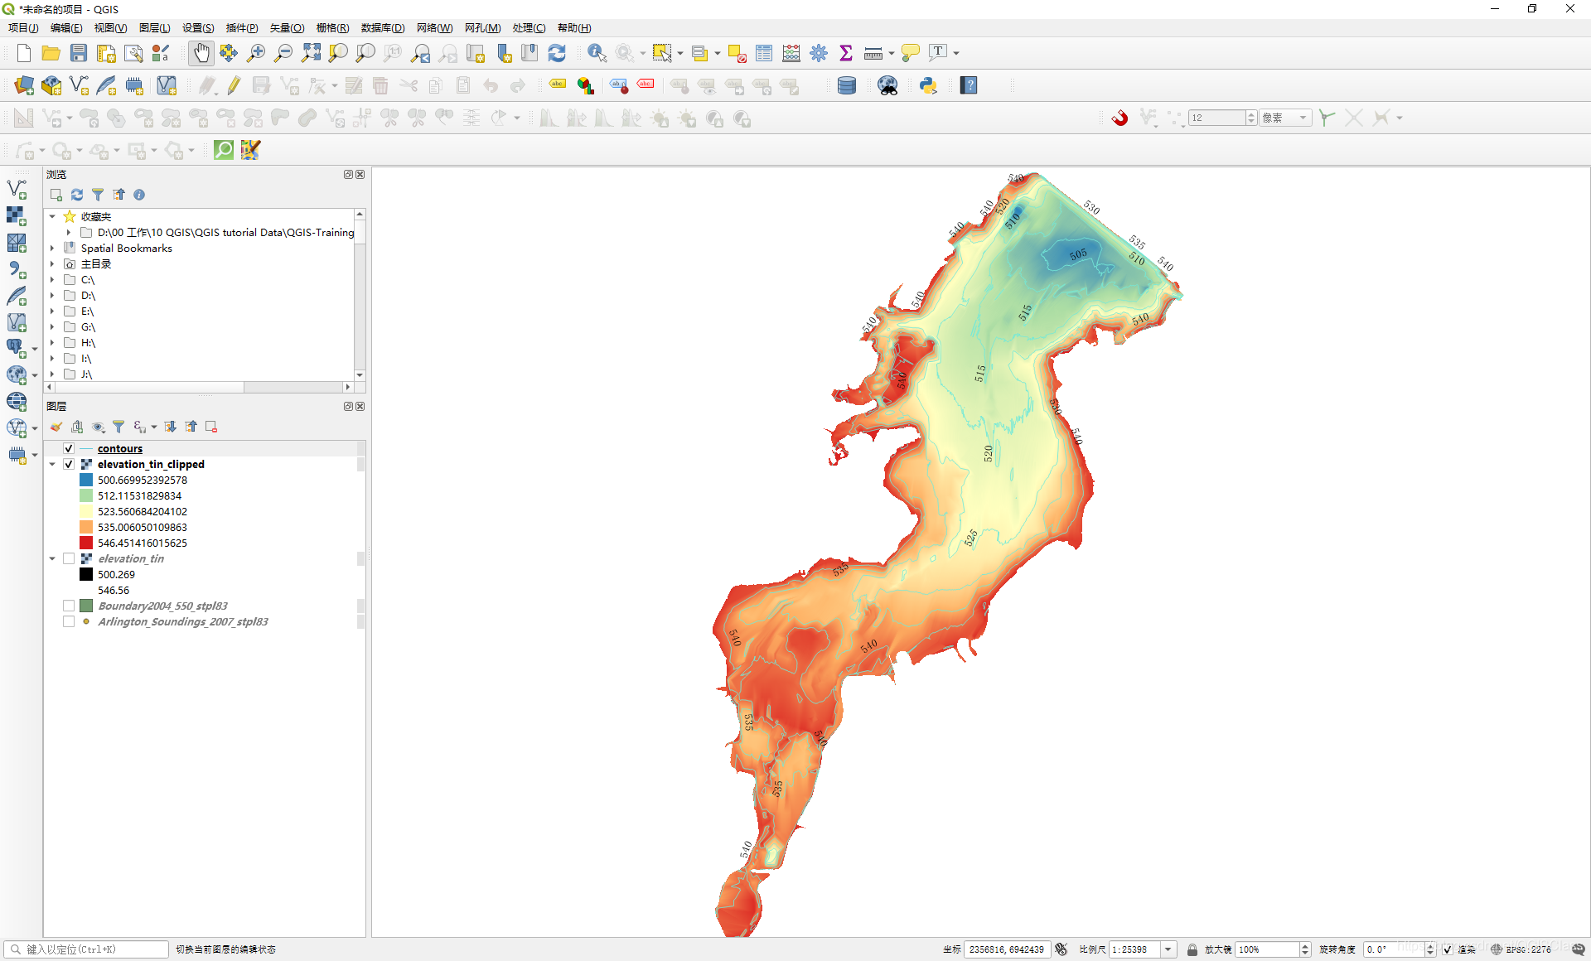The image size is (1591, 961).
Task: Click the coordinate input field
Action: 1007,949
